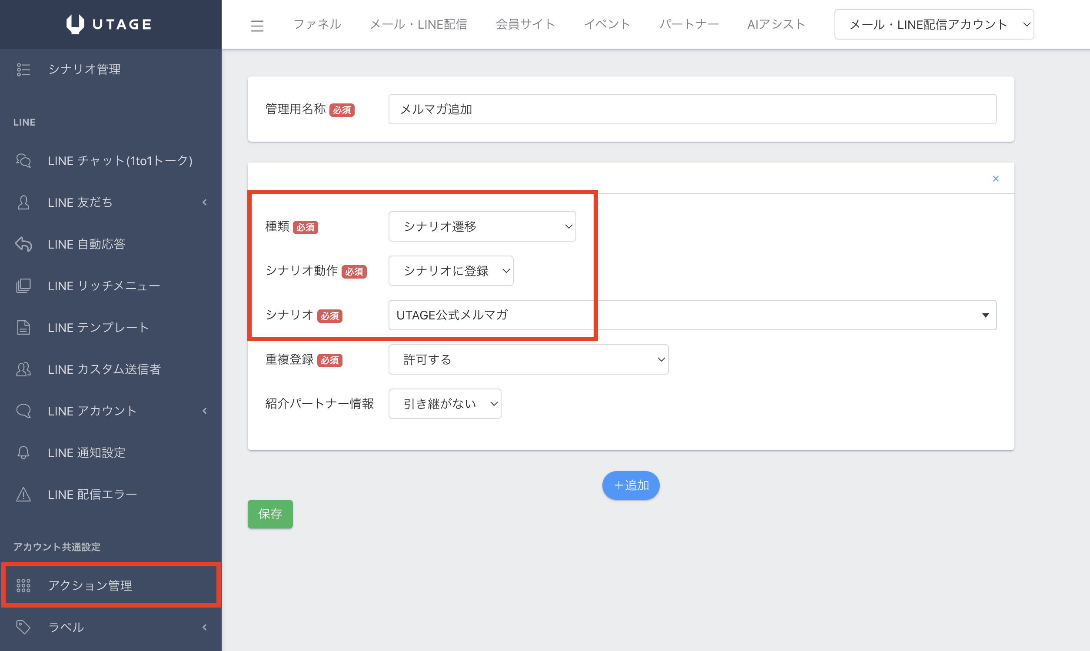Click the hamburger menu icon
Screen dimensions: 1090x651
[257, 26]
